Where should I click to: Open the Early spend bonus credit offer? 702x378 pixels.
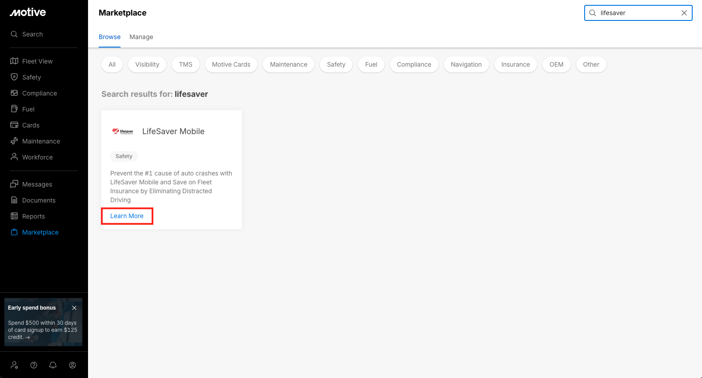tap(42, 330)
